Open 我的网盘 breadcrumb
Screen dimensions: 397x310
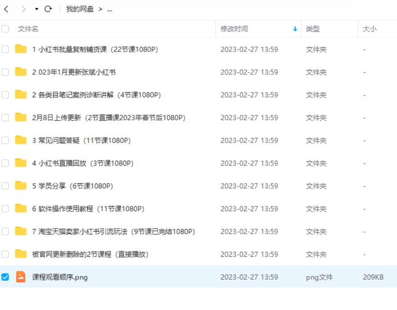(80, 9)
